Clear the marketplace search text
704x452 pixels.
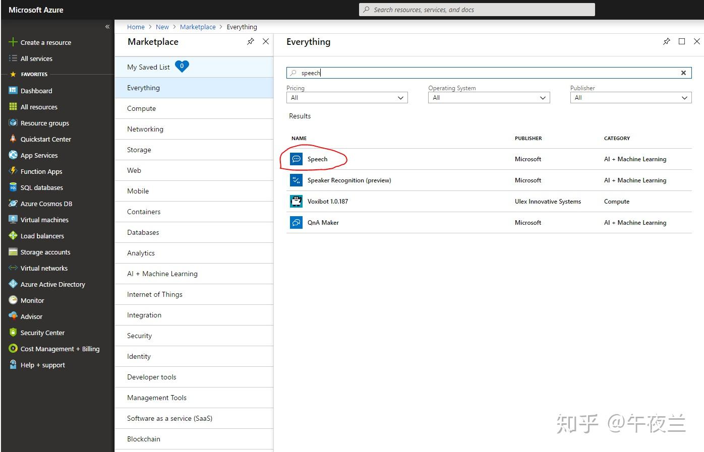[x=683, y=73]
